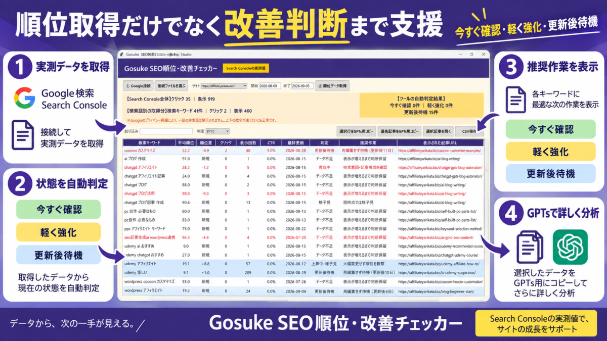Open the 判定 filter dropdown showing すべて
The image size is (607, 341).
[x=218, y=131]
